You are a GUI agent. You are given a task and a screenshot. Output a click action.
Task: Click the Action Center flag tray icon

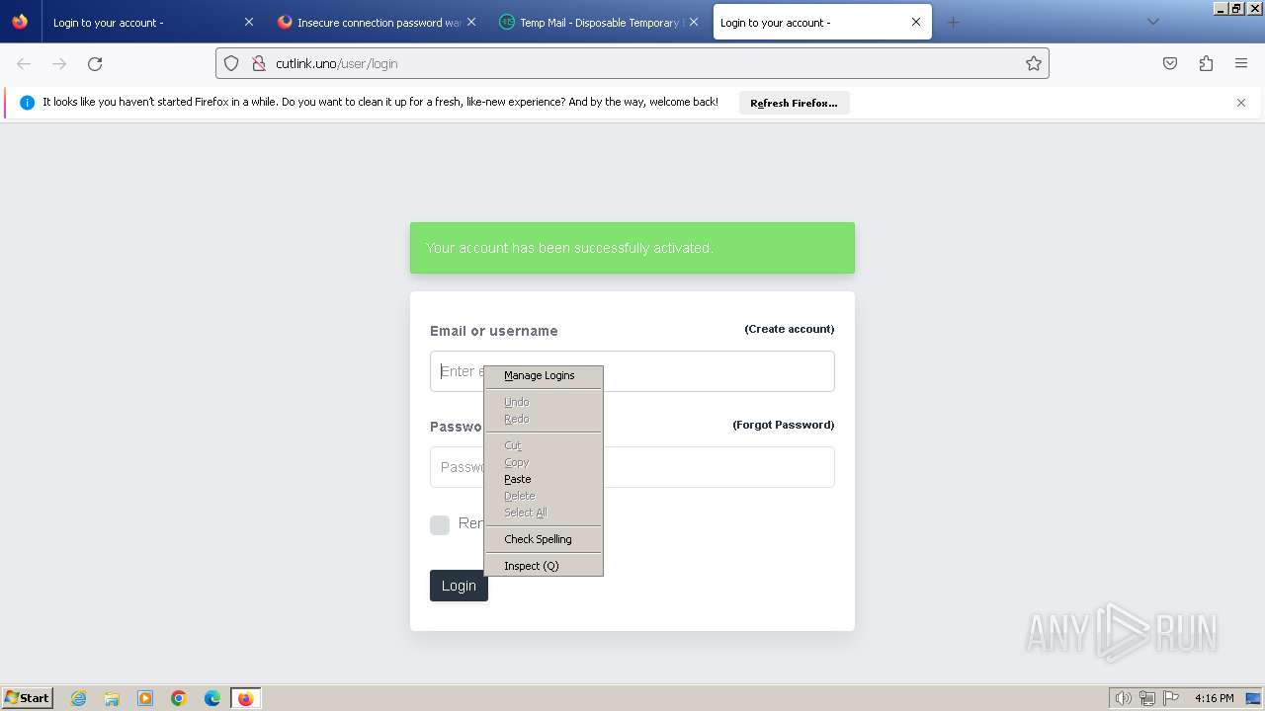pyautogui.click(x=1171, y=698)
